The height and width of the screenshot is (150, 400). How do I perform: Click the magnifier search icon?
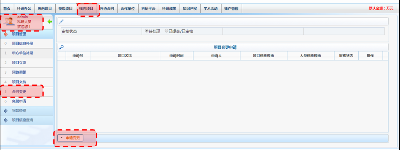coord(61,47)
